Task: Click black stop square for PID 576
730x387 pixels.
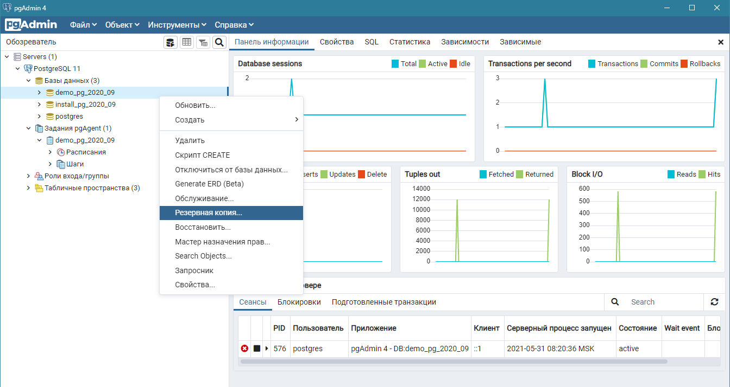Action: [x=257, y=349]
